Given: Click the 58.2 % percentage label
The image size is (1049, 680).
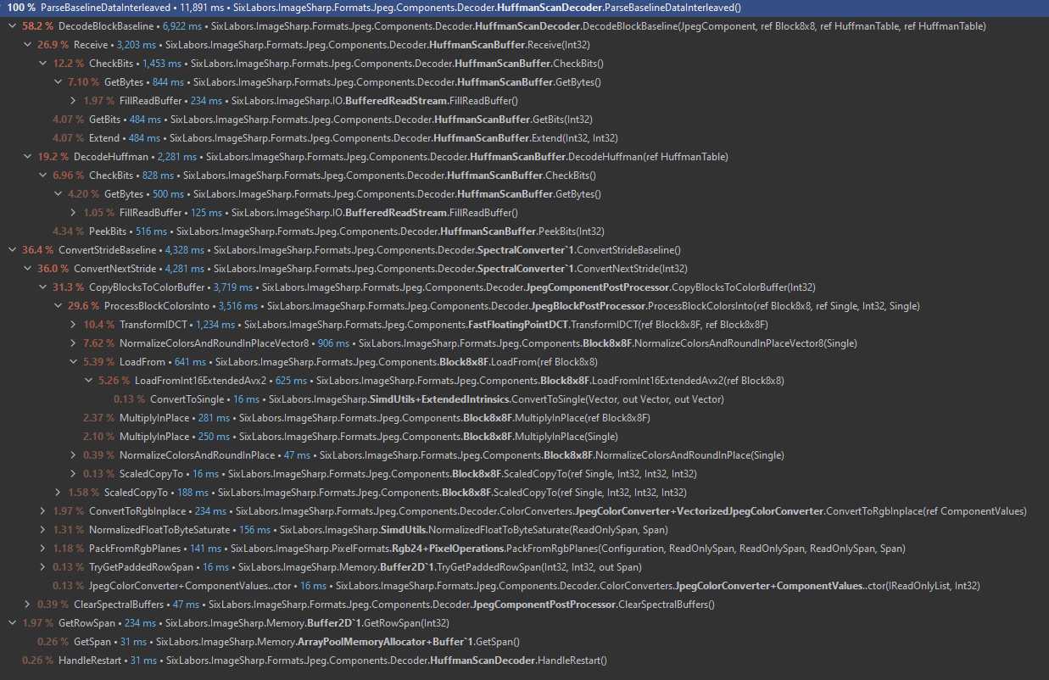Looking at the screenshot, I should (x=38, y=26).
